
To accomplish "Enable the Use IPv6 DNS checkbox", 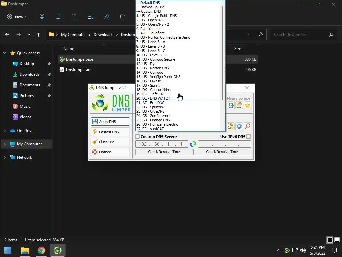I will 248,137.
